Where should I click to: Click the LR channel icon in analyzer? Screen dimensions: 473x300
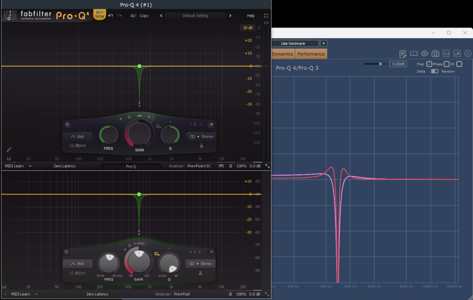click(x=457, y=53)
